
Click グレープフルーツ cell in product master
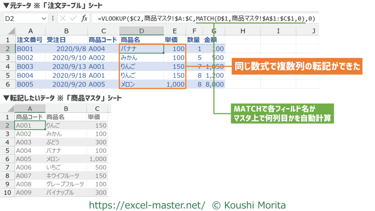(x=66, y=184)
